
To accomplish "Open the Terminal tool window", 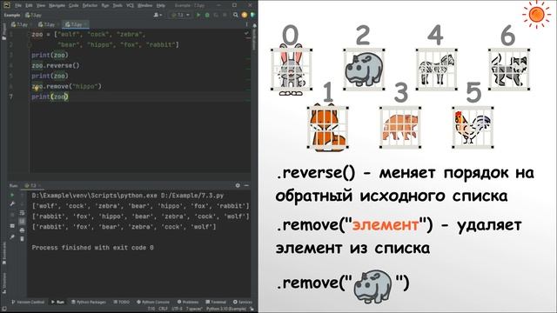I will 216,302.
